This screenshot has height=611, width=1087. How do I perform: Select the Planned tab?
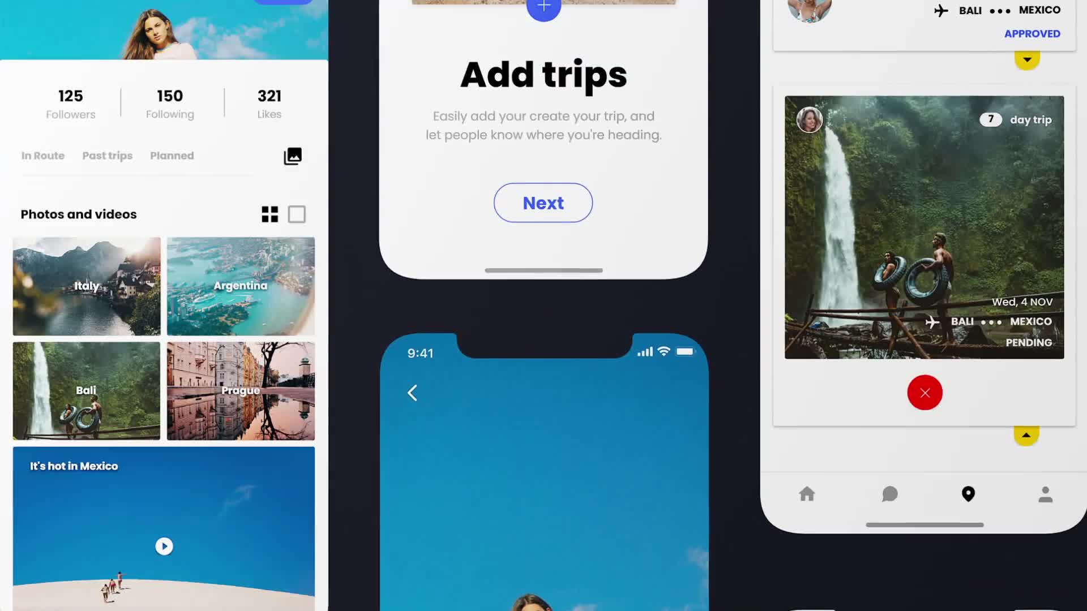coord(172,155)
